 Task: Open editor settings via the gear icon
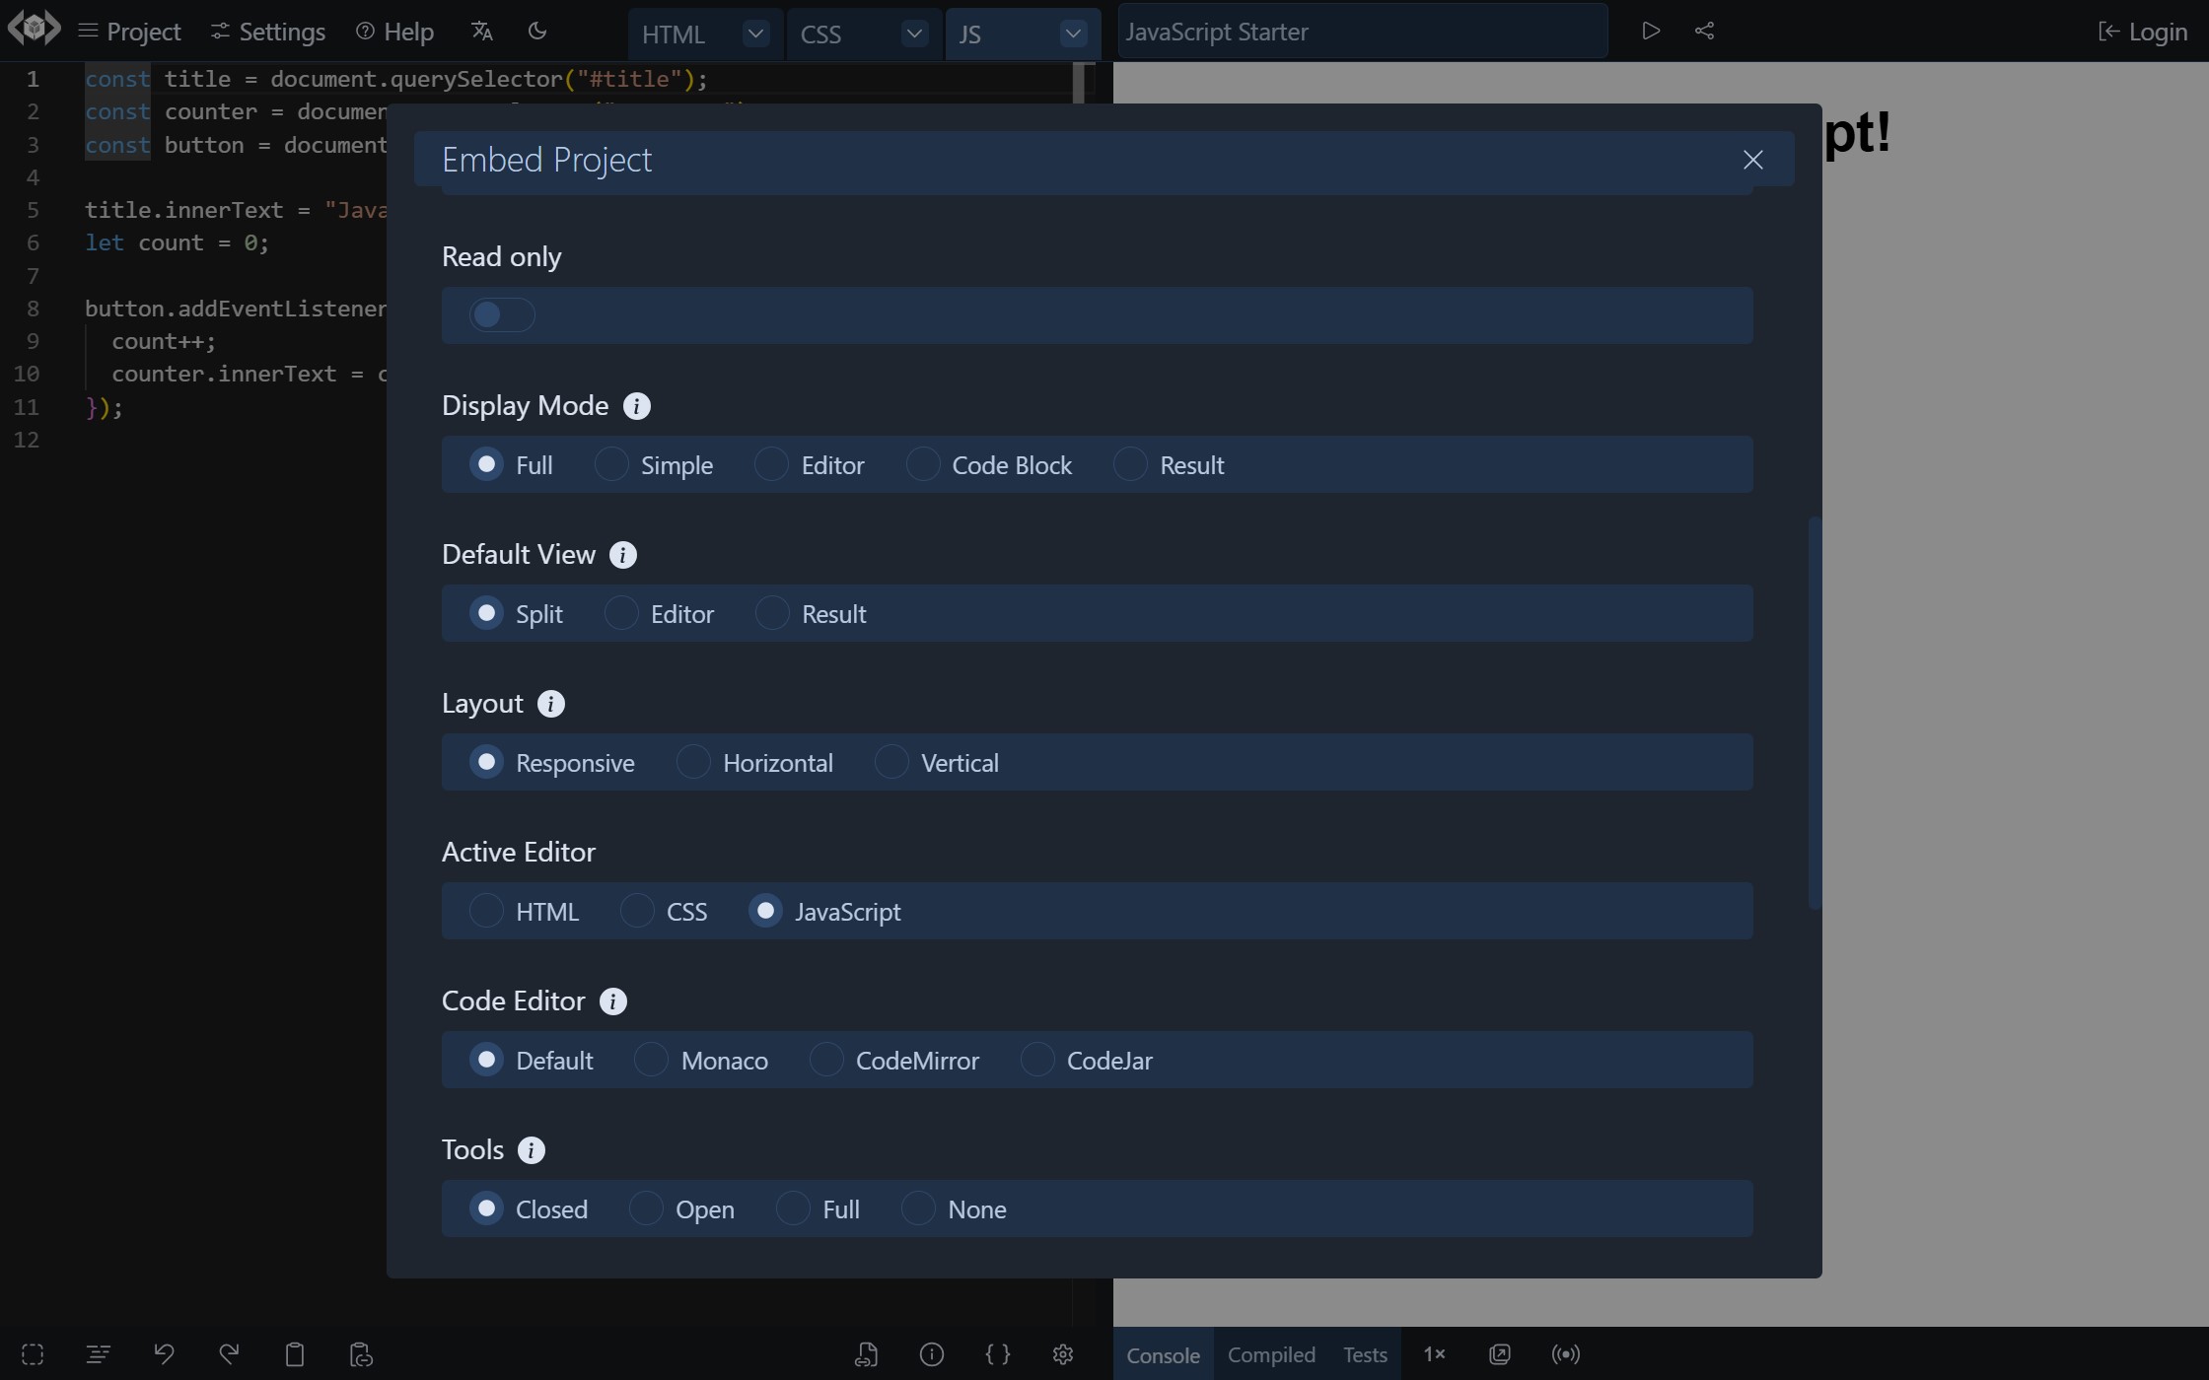click(x=1062, y=1354)
